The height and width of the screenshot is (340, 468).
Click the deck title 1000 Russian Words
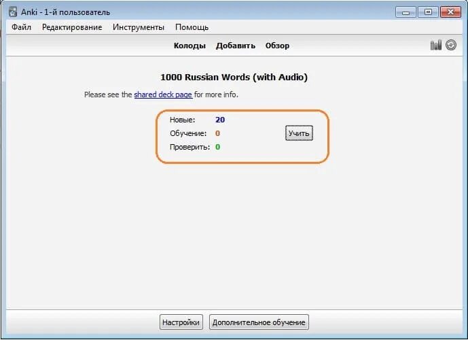234,78
